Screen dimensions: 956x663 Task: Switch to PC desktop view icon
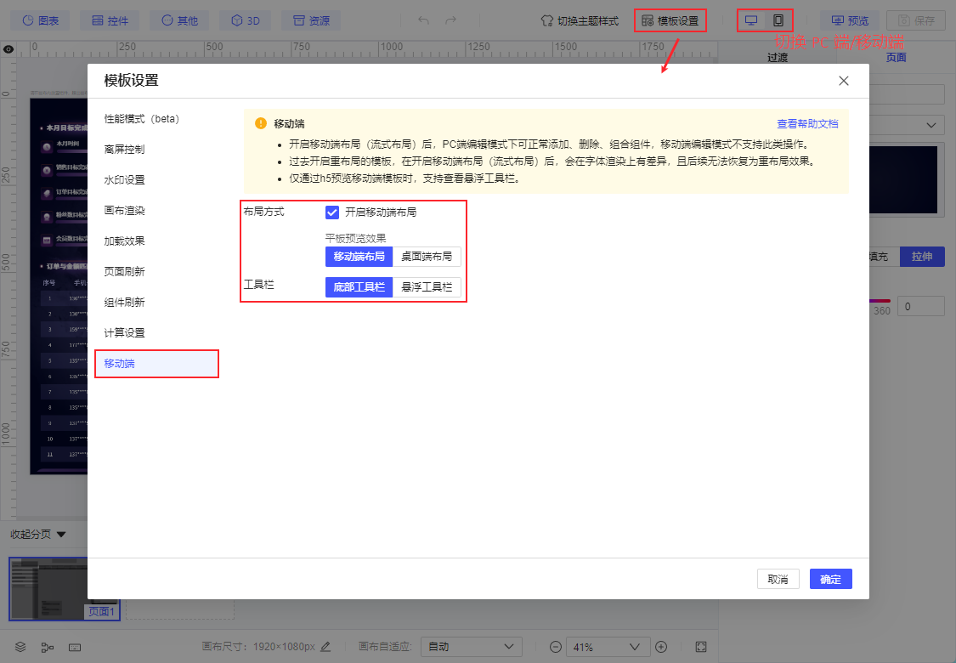point(751,20)
